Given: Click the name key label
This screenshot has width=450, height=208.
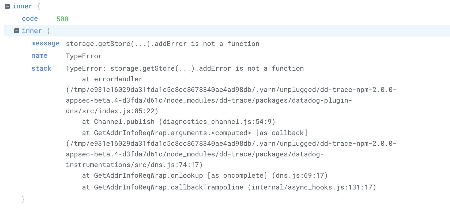Looking at the screenshot, I should click(x=39, y=56).
